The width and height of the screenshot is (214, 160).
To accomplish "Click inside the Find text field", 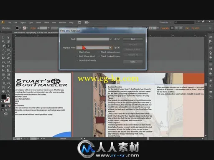I will (93, 39).
